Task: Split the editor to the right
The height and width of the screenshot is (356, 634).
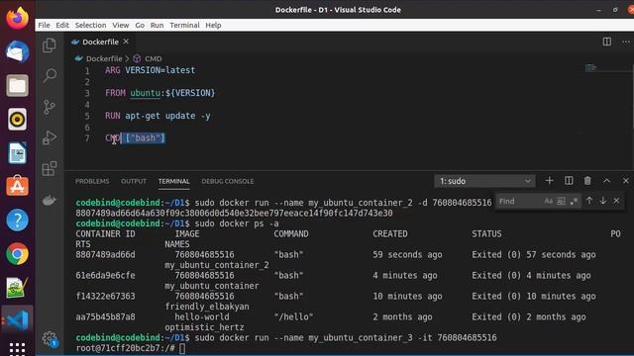Action: click(607, 42)
